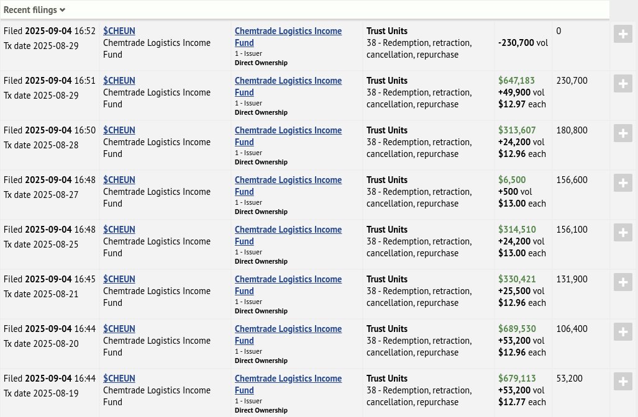The image size is (638, 417).
Task: Select the Filed 2025-09-04 16:52 timestamp
Action: (49, 31)
